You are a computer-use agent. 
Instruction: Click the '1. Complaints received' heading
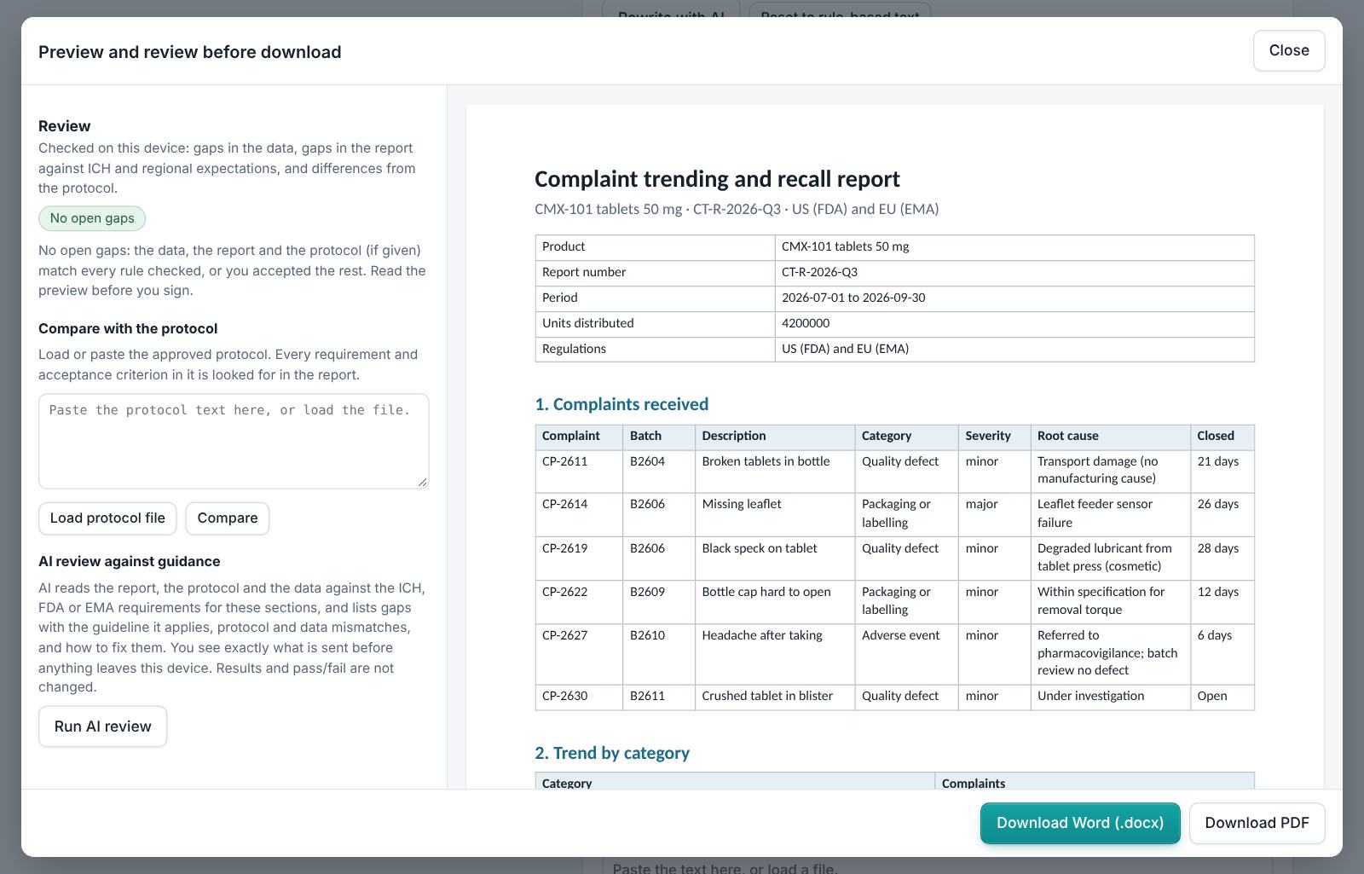(621, 404)
